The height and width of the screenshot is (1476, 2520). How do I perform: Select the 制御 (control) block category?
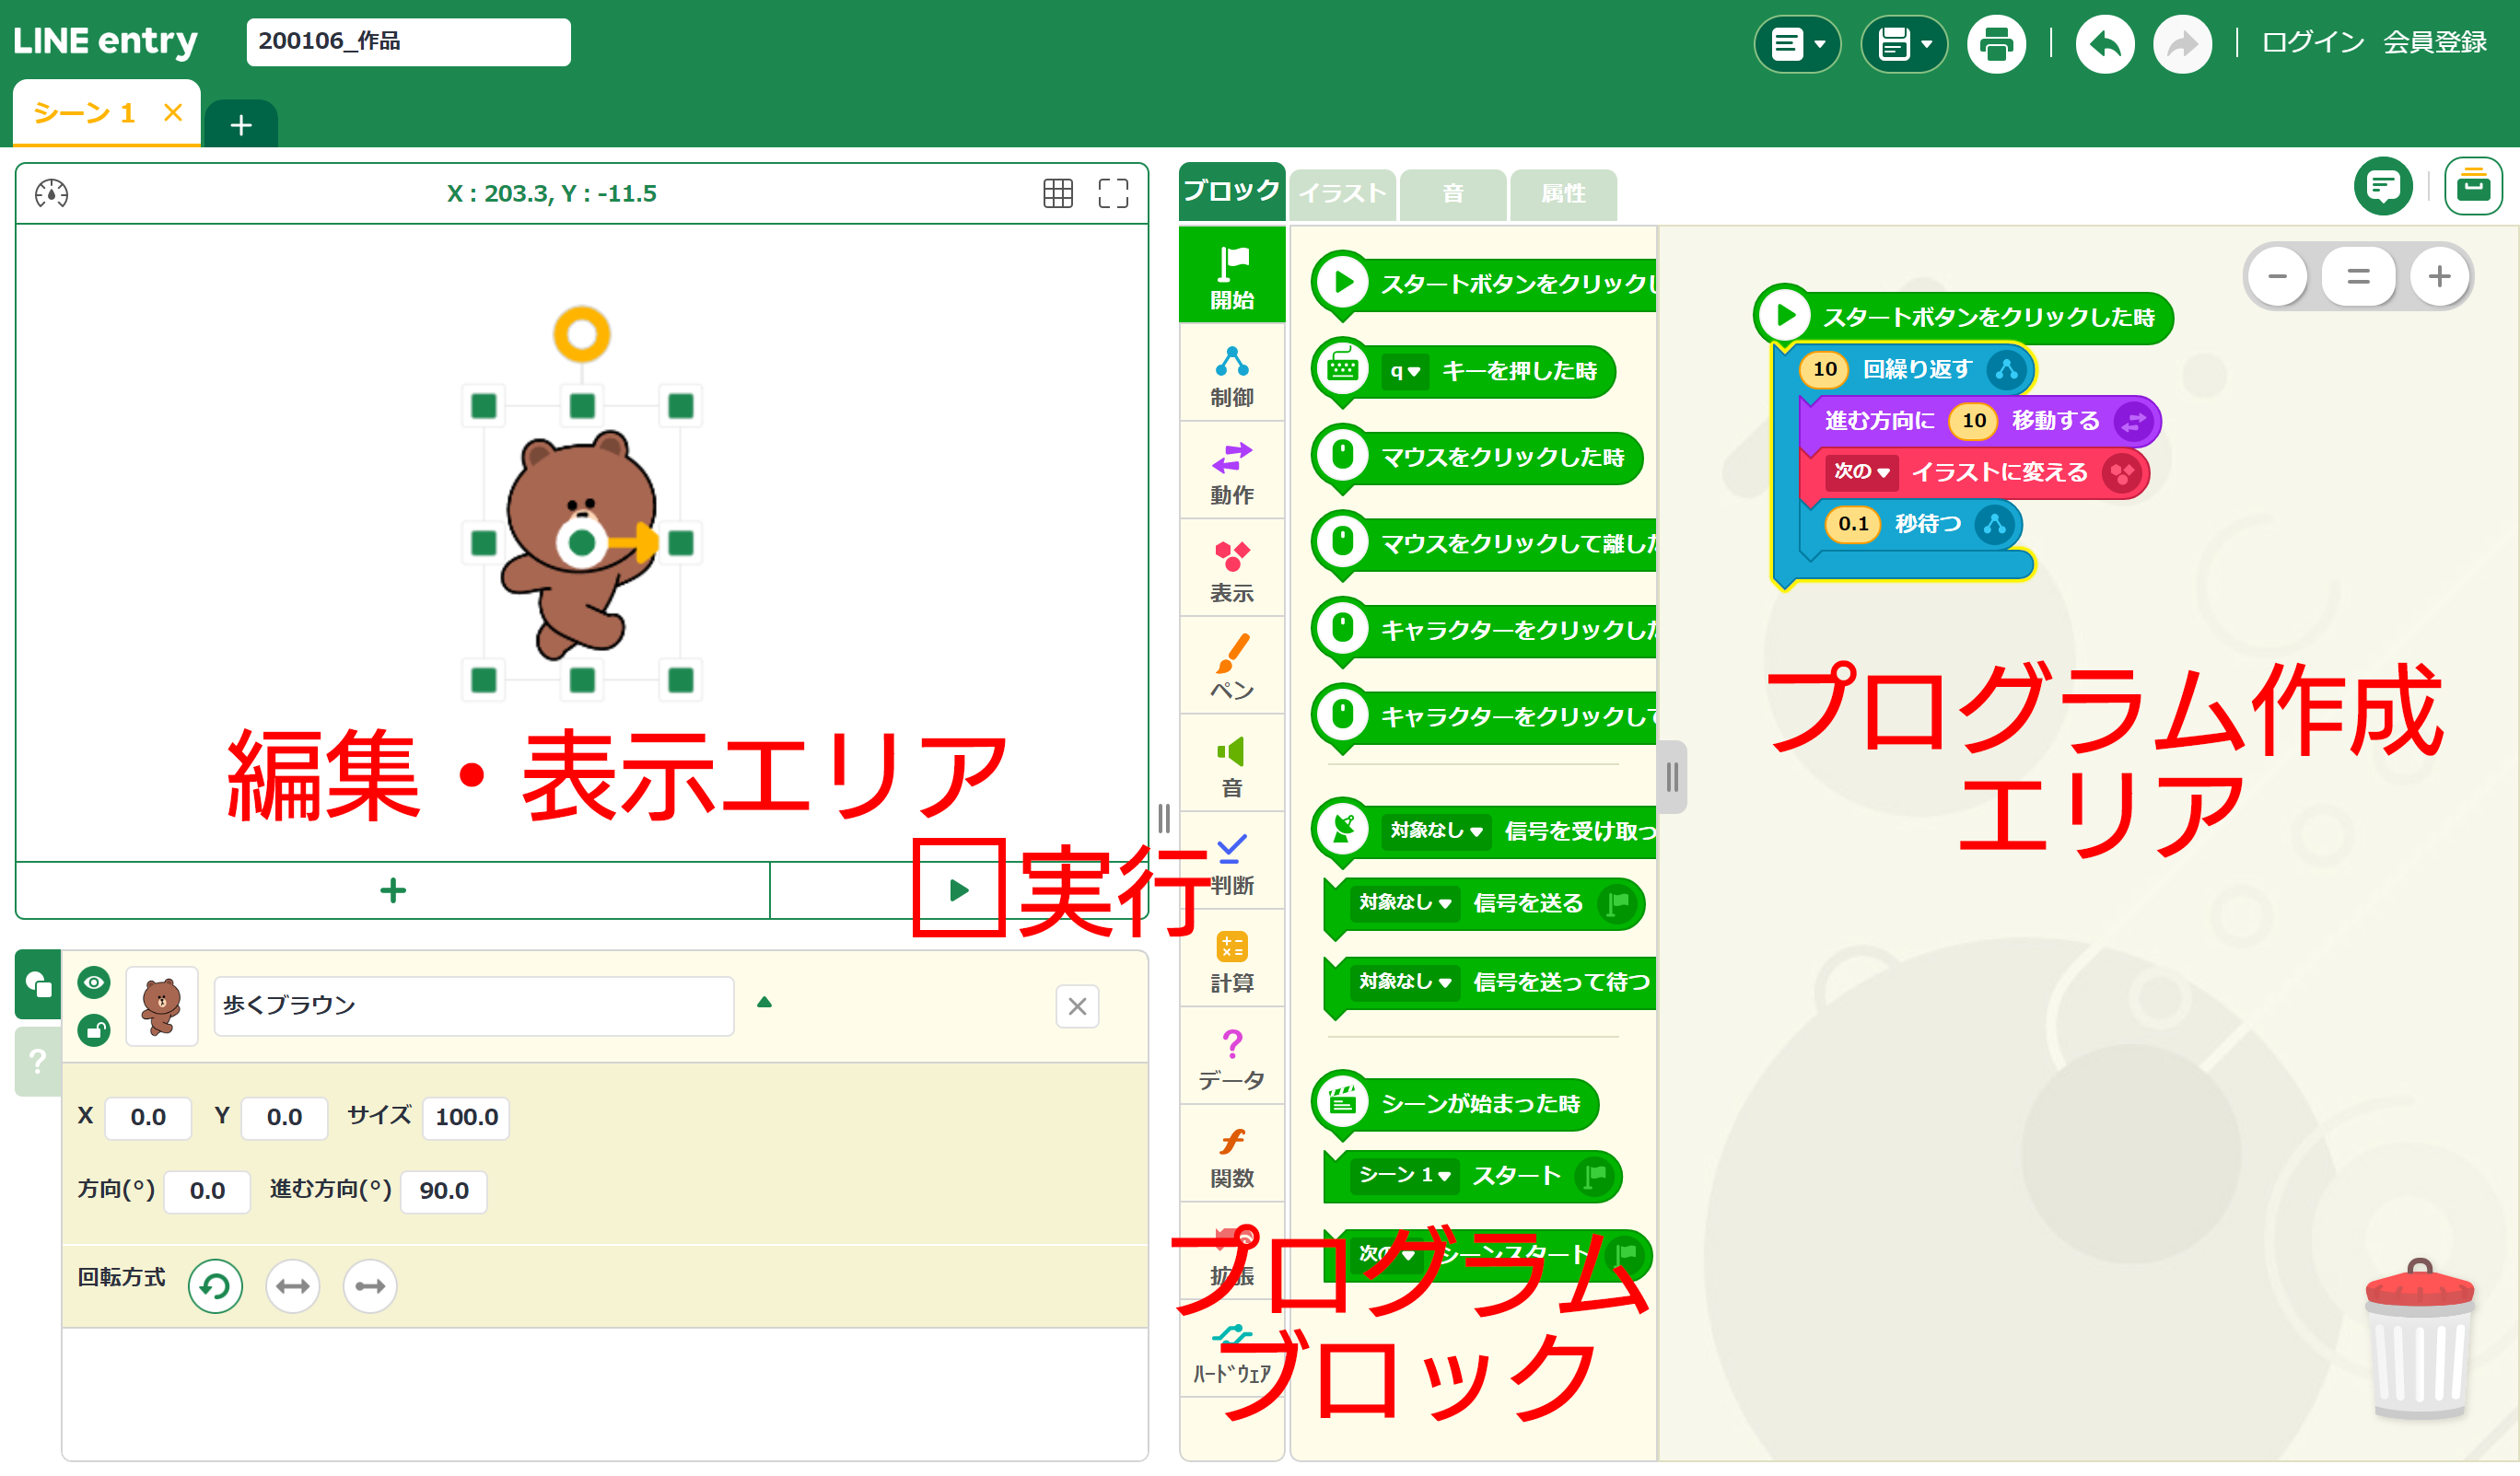1231,378
